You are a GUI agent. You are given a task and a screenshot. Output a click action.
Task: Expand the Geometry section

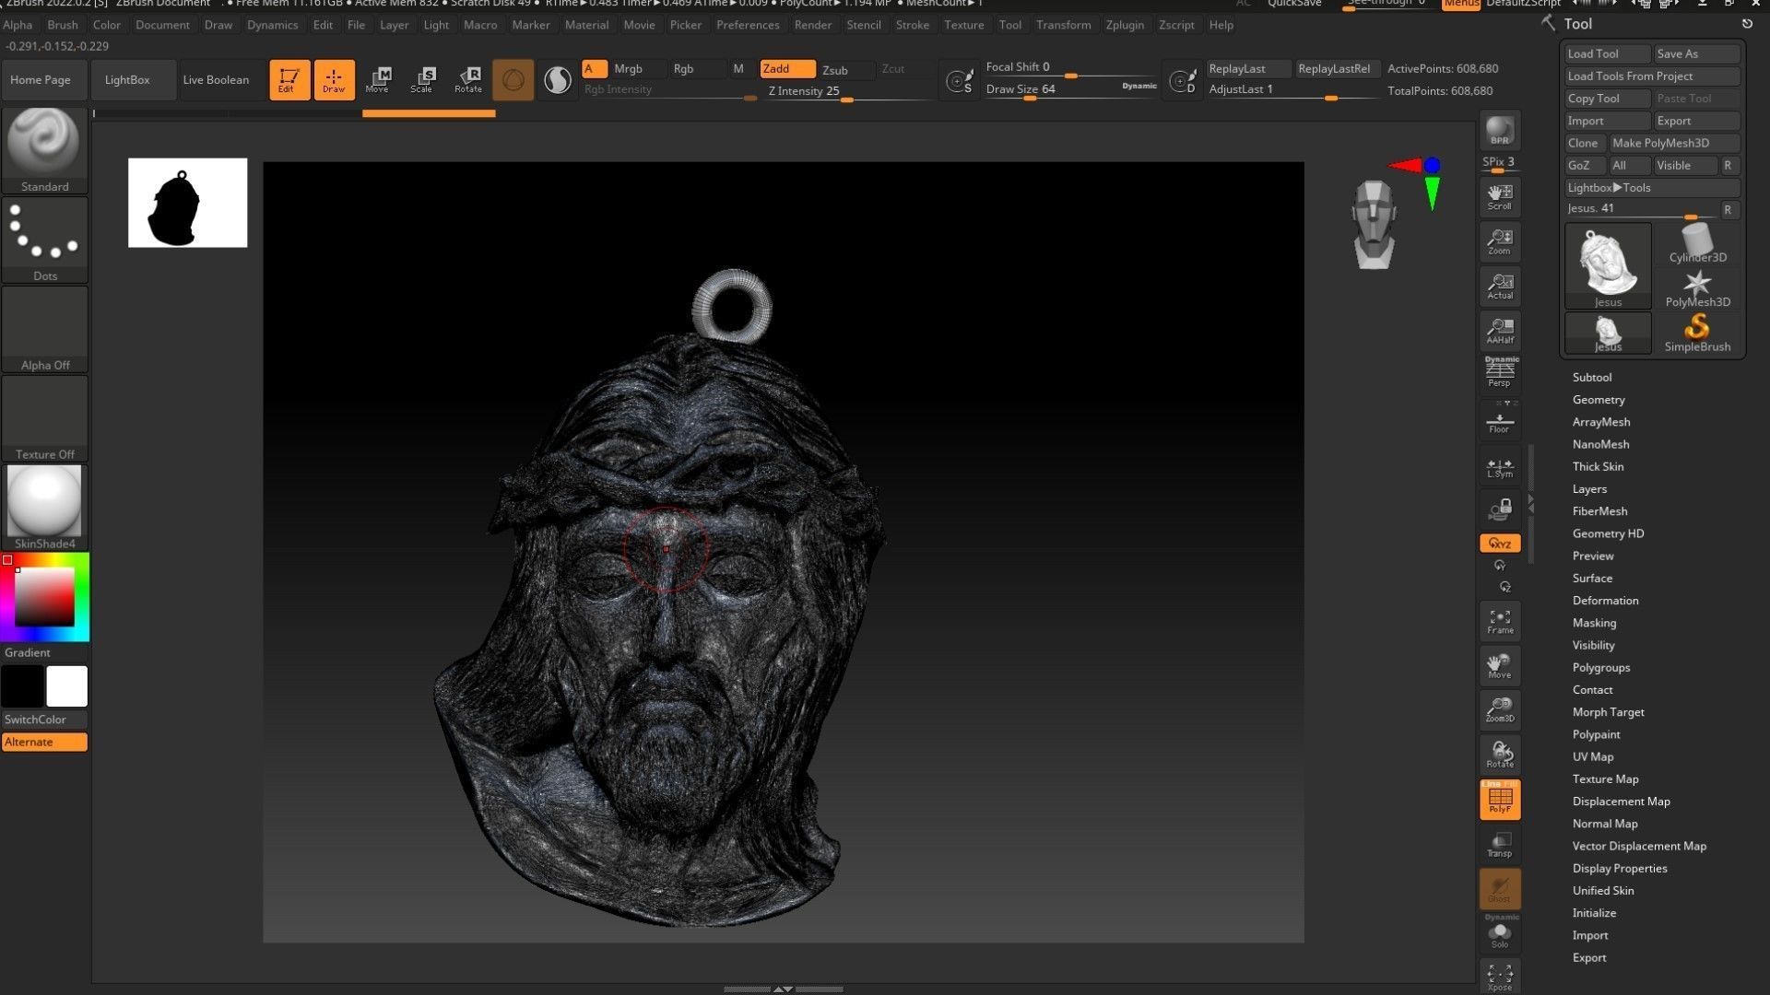click(x=1599, y=399)
